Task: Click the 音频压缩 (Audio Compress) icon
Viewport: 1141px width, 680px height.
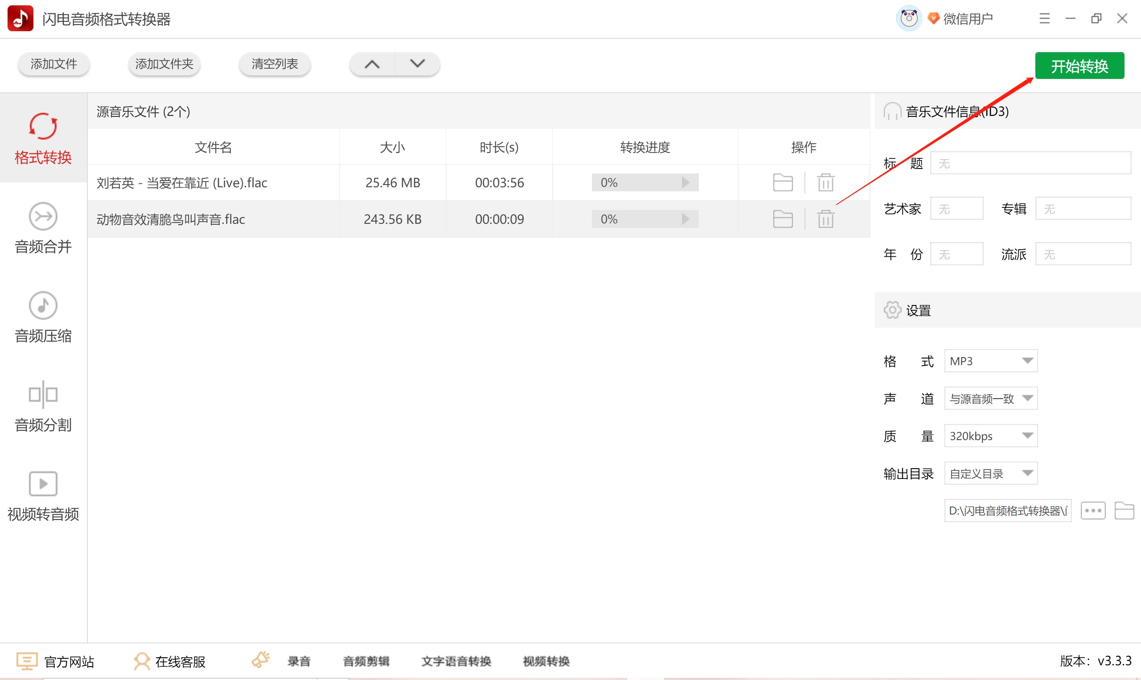Action: click(x=44, y=316)
